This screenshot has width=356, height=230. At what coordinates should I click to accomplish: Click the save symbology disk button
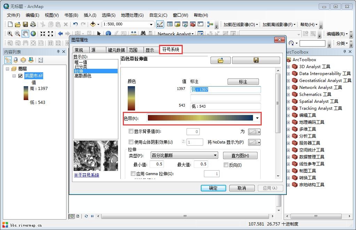[256, 60]
